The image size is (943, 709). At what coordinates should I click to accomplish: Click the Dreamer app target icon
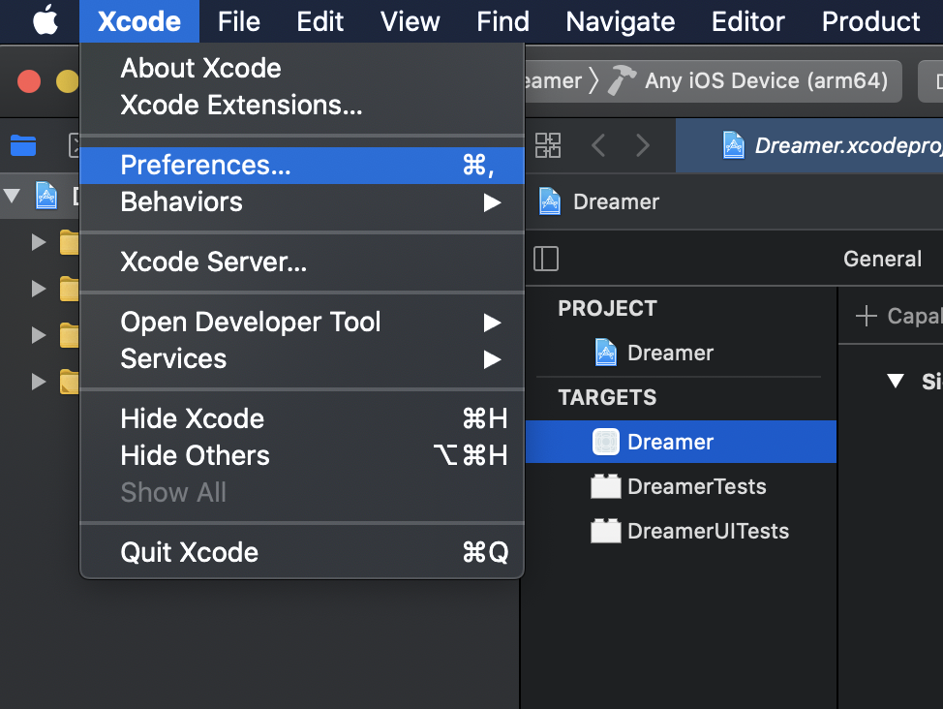(606, 442)
